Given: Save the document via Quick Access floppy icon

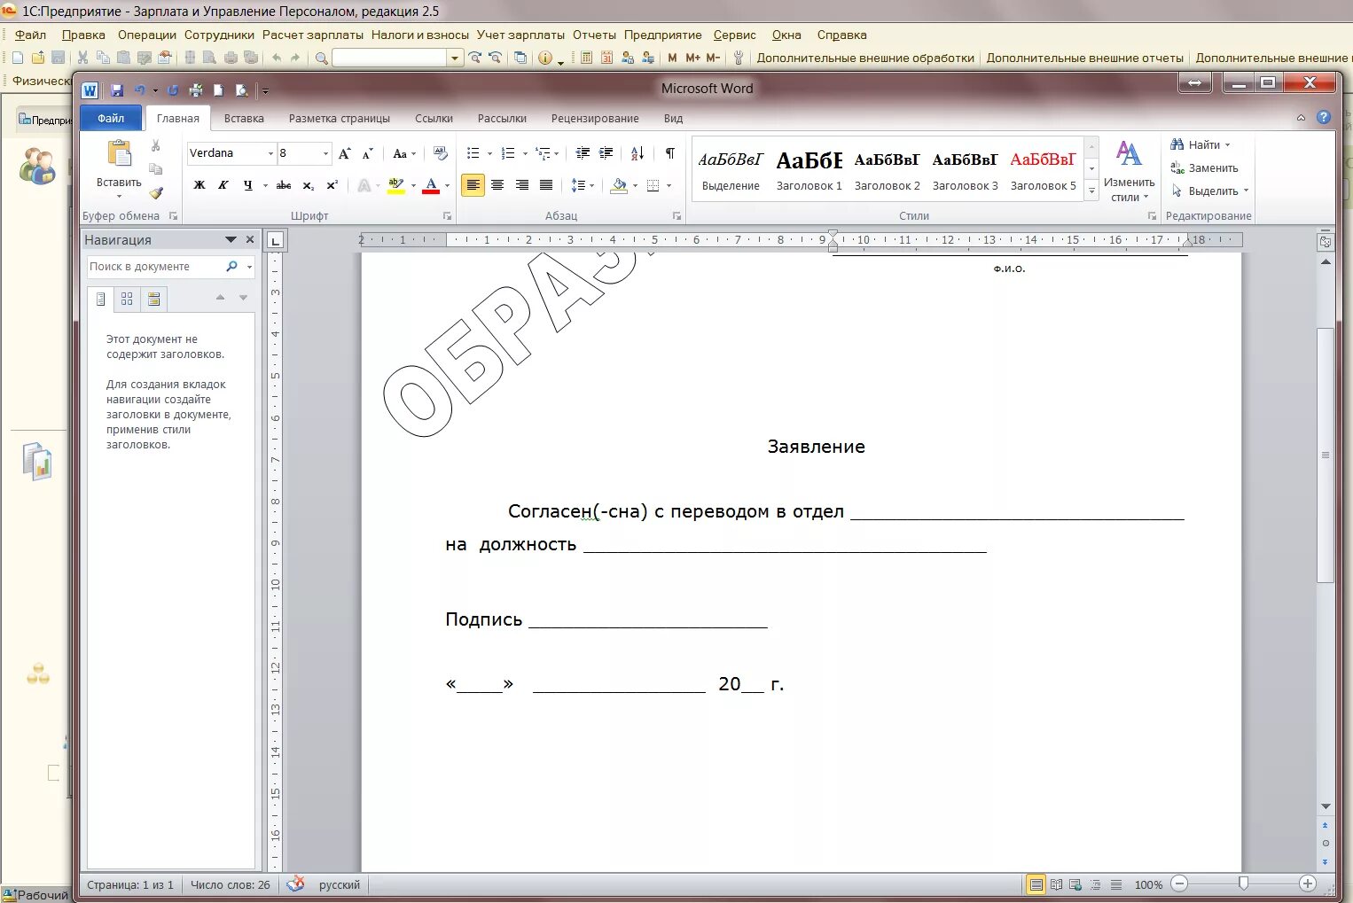Looking at the screenshot, I should 117,90.
